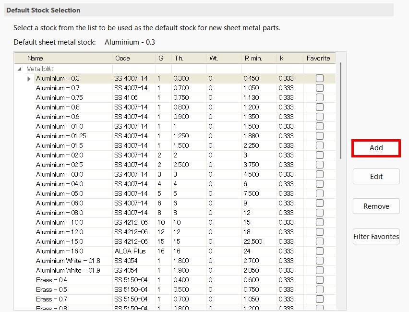
Task: Collapse the Metallplåt group
Action: pos(20,69)
